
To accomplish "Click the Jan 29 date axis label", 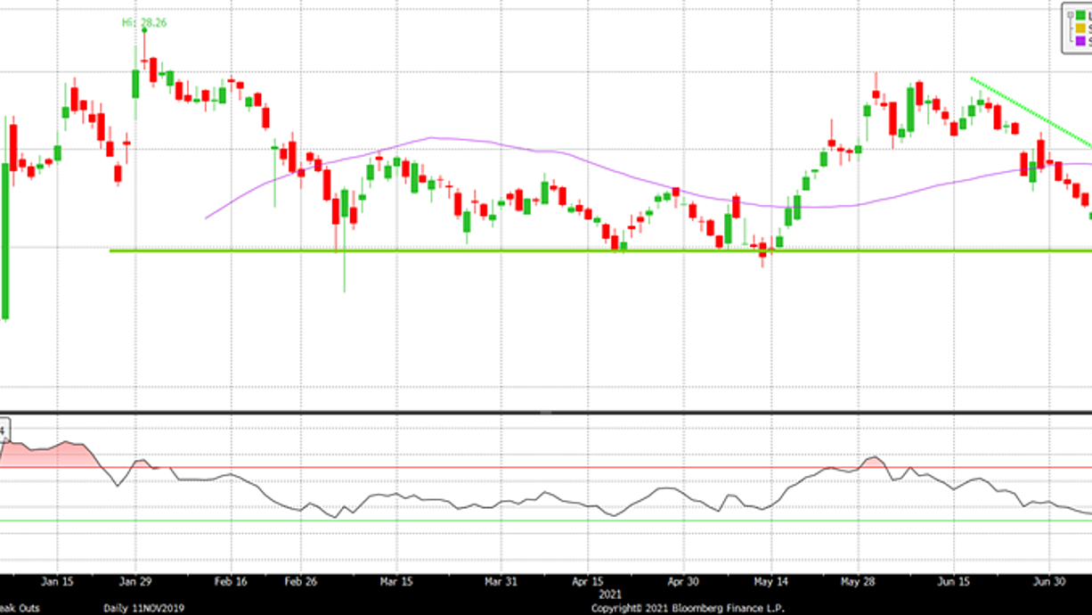I will 135,581.
